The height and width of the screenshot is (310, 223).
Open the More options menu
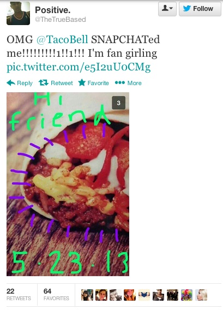(128, 83)
